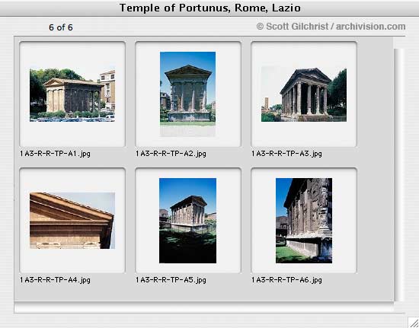419x328 pixels.
Task: Open the 1A3-R-R-TP-A5.jpg temple thumbnail
Action: pyautogui.click(x=188, y=221)
